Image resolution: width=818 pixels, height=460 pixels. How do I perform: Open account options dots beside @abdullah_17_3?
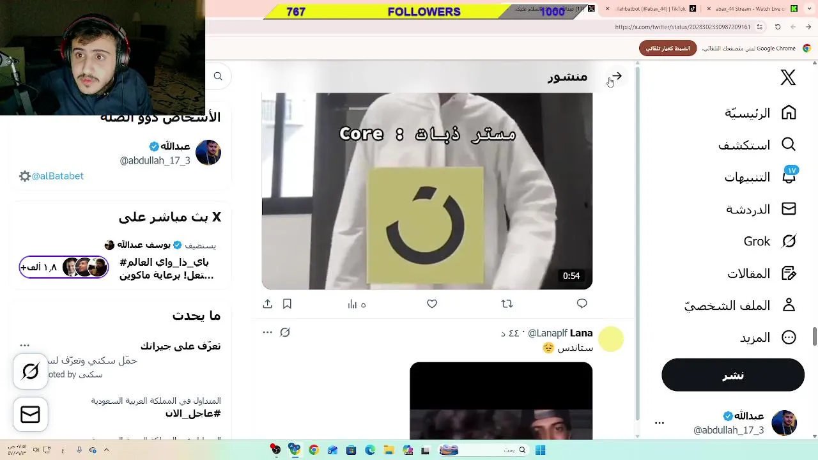[660, 423]
